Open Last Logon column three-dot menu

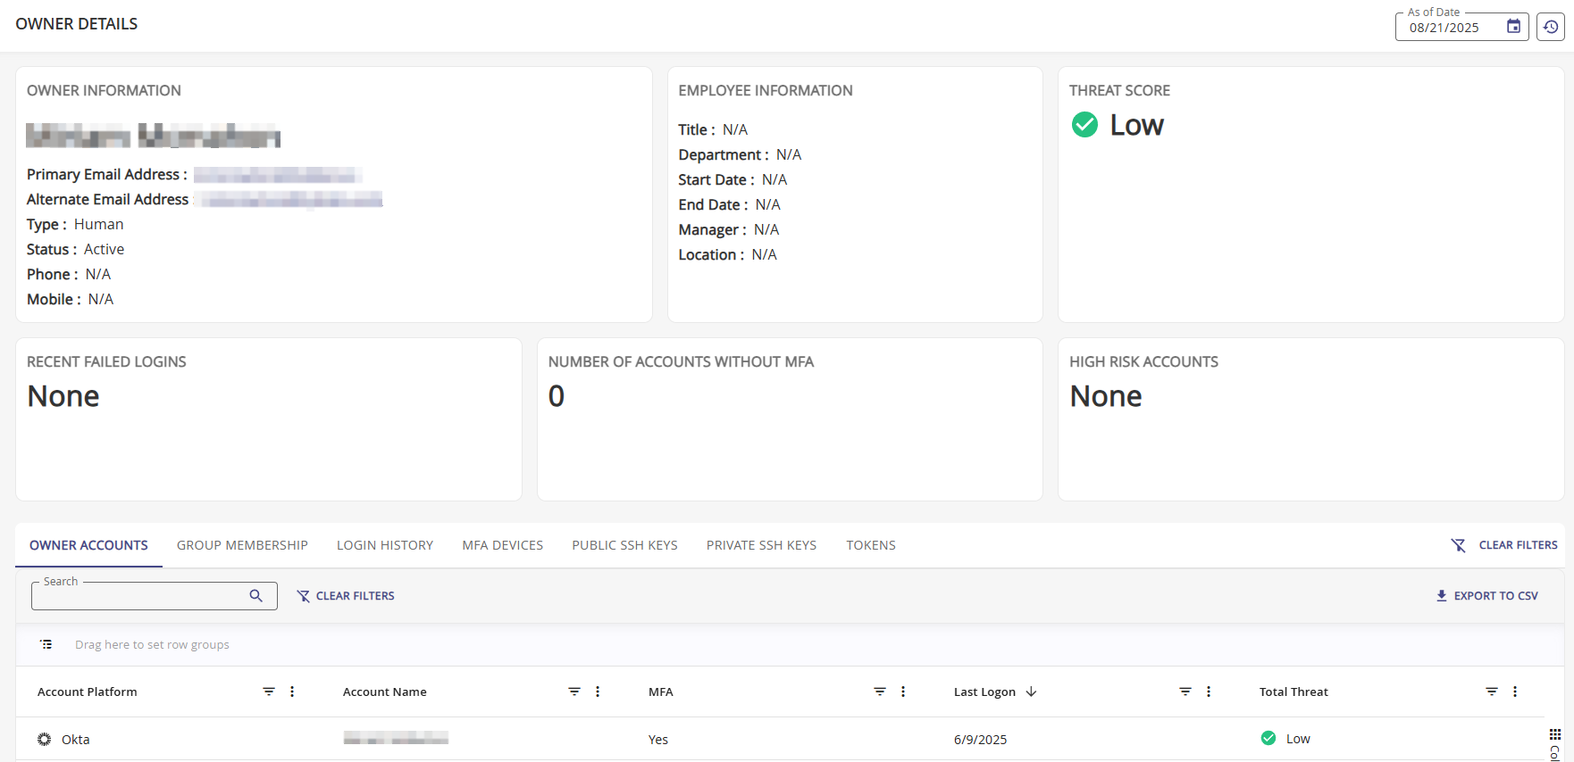click(1209, 692)
